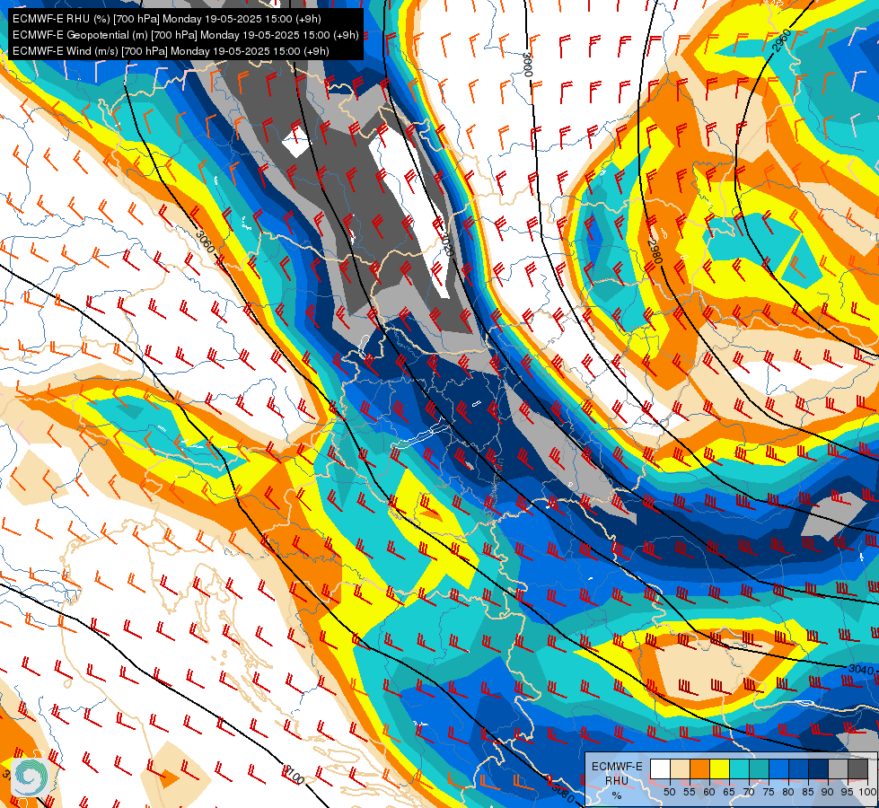This screenshot has width=879, height=808.
Task: Select the ECMWF-E RHU 700 hPa header line
Action: [166, 19]
